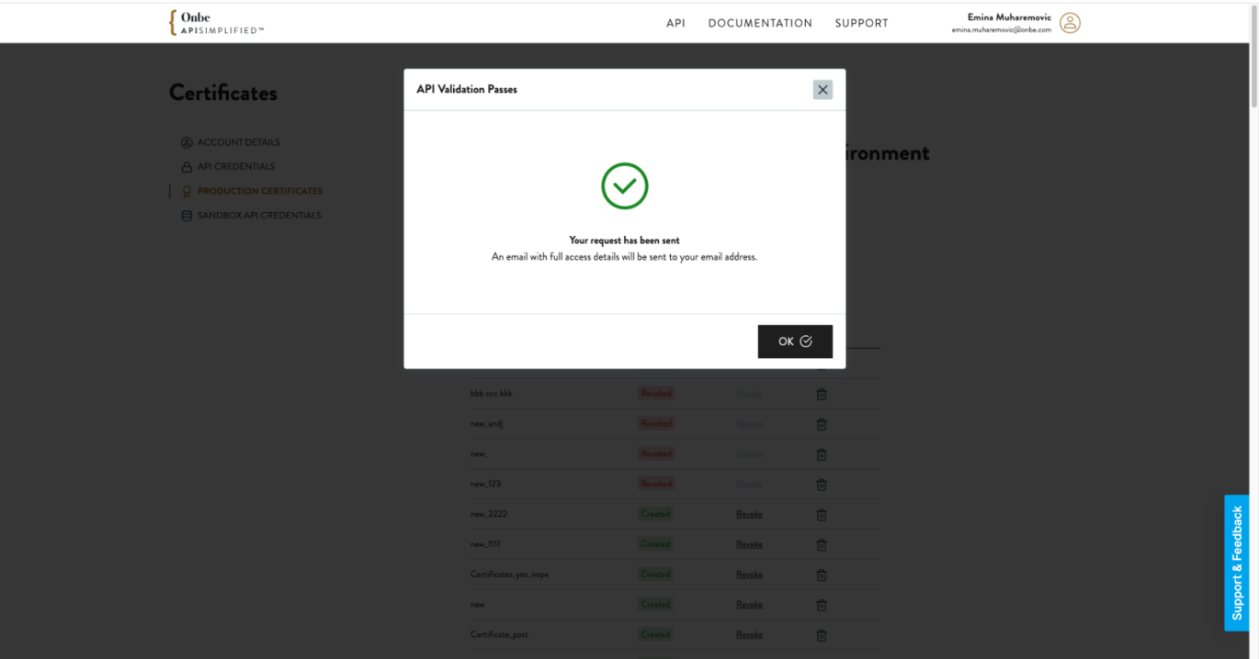Select the bbb ccc kkk certificate name
Screen dimensions: 1259x659
[491, 394]
